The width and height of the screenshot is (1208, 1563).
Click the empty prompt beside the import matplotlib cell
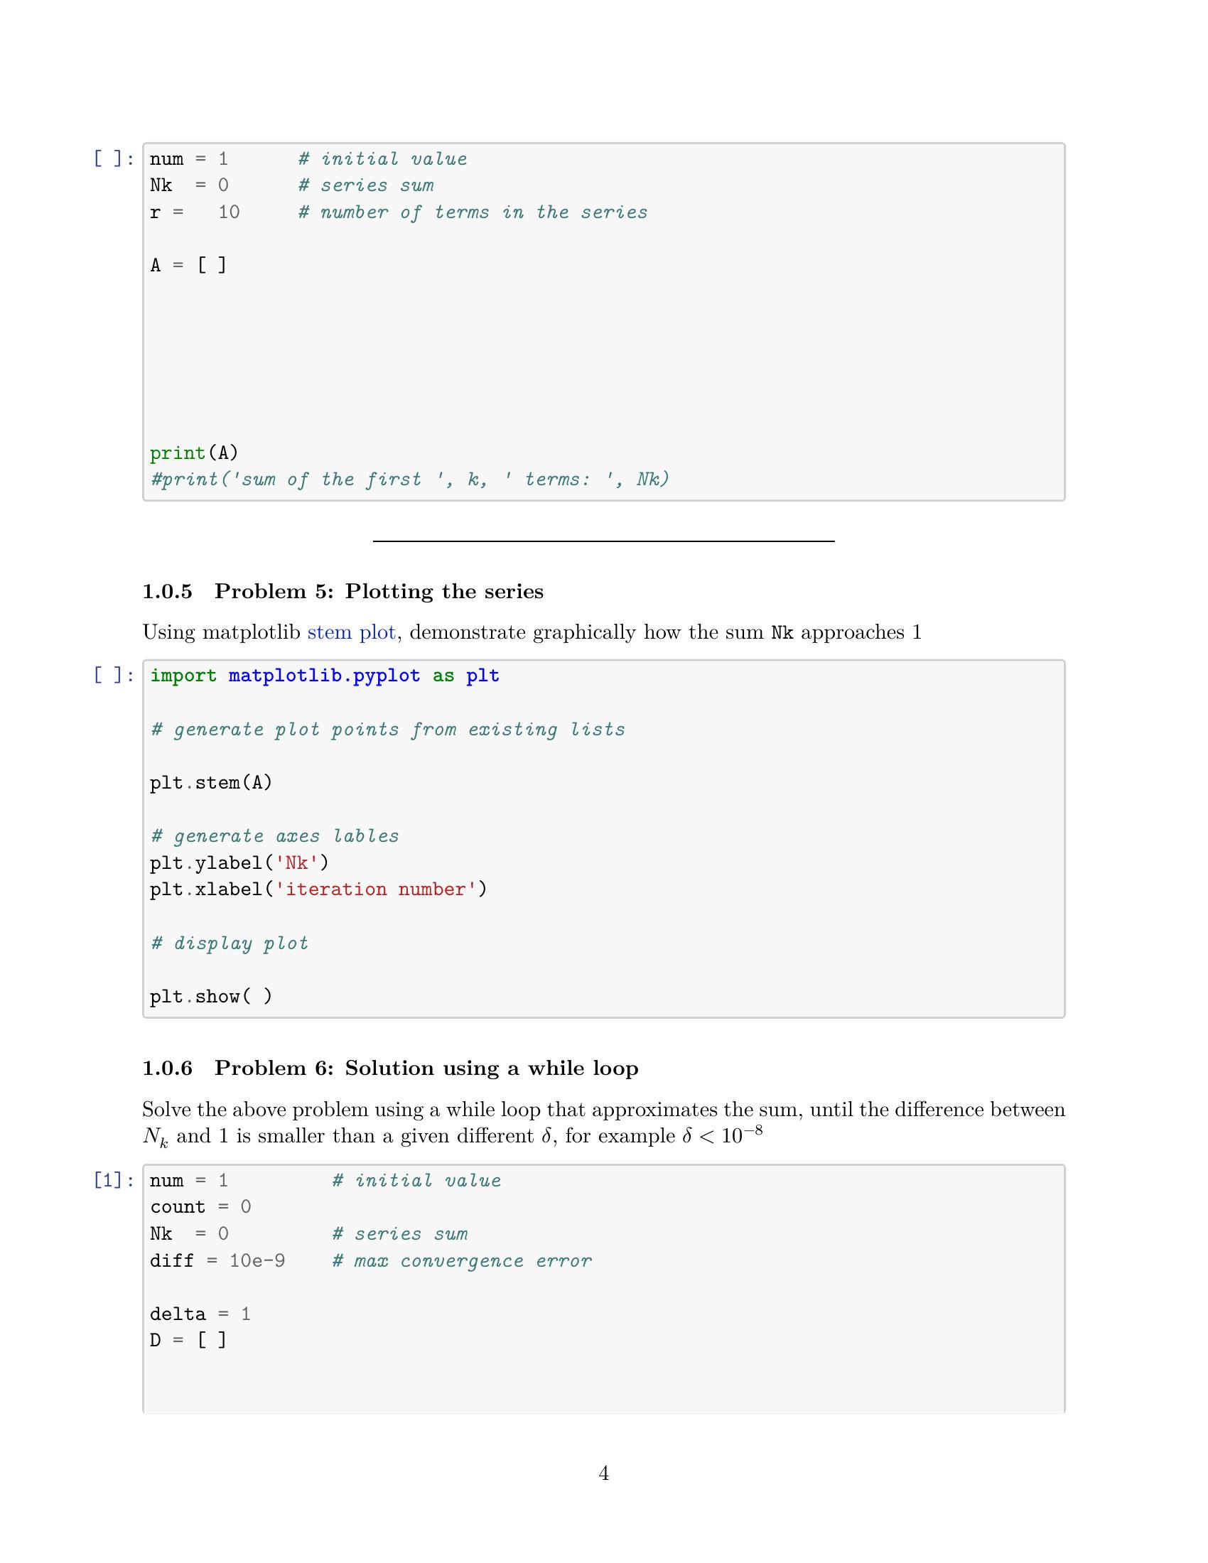point(113,676)
